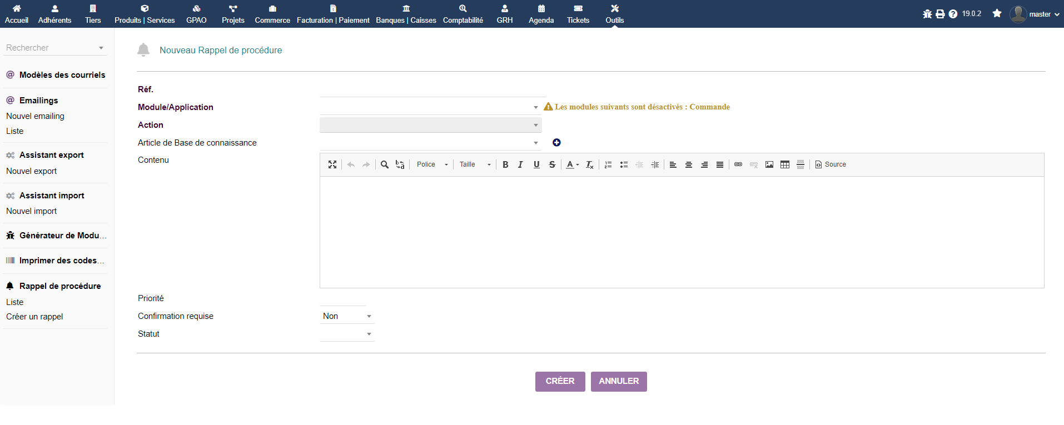Click inside the Contenu text area
Screen dimensions: 1064x425
(x=682, y=232)
